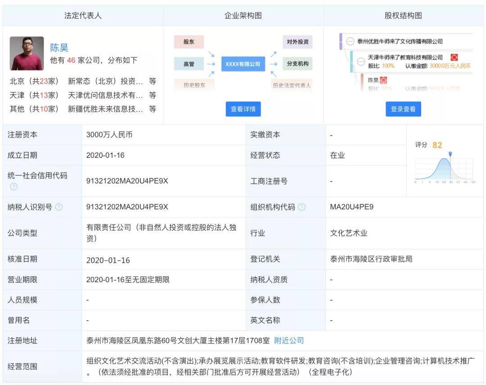Screen dimensions: 486x385
Task: Click 股比 100% in equity chart
Action: (381, 66)
